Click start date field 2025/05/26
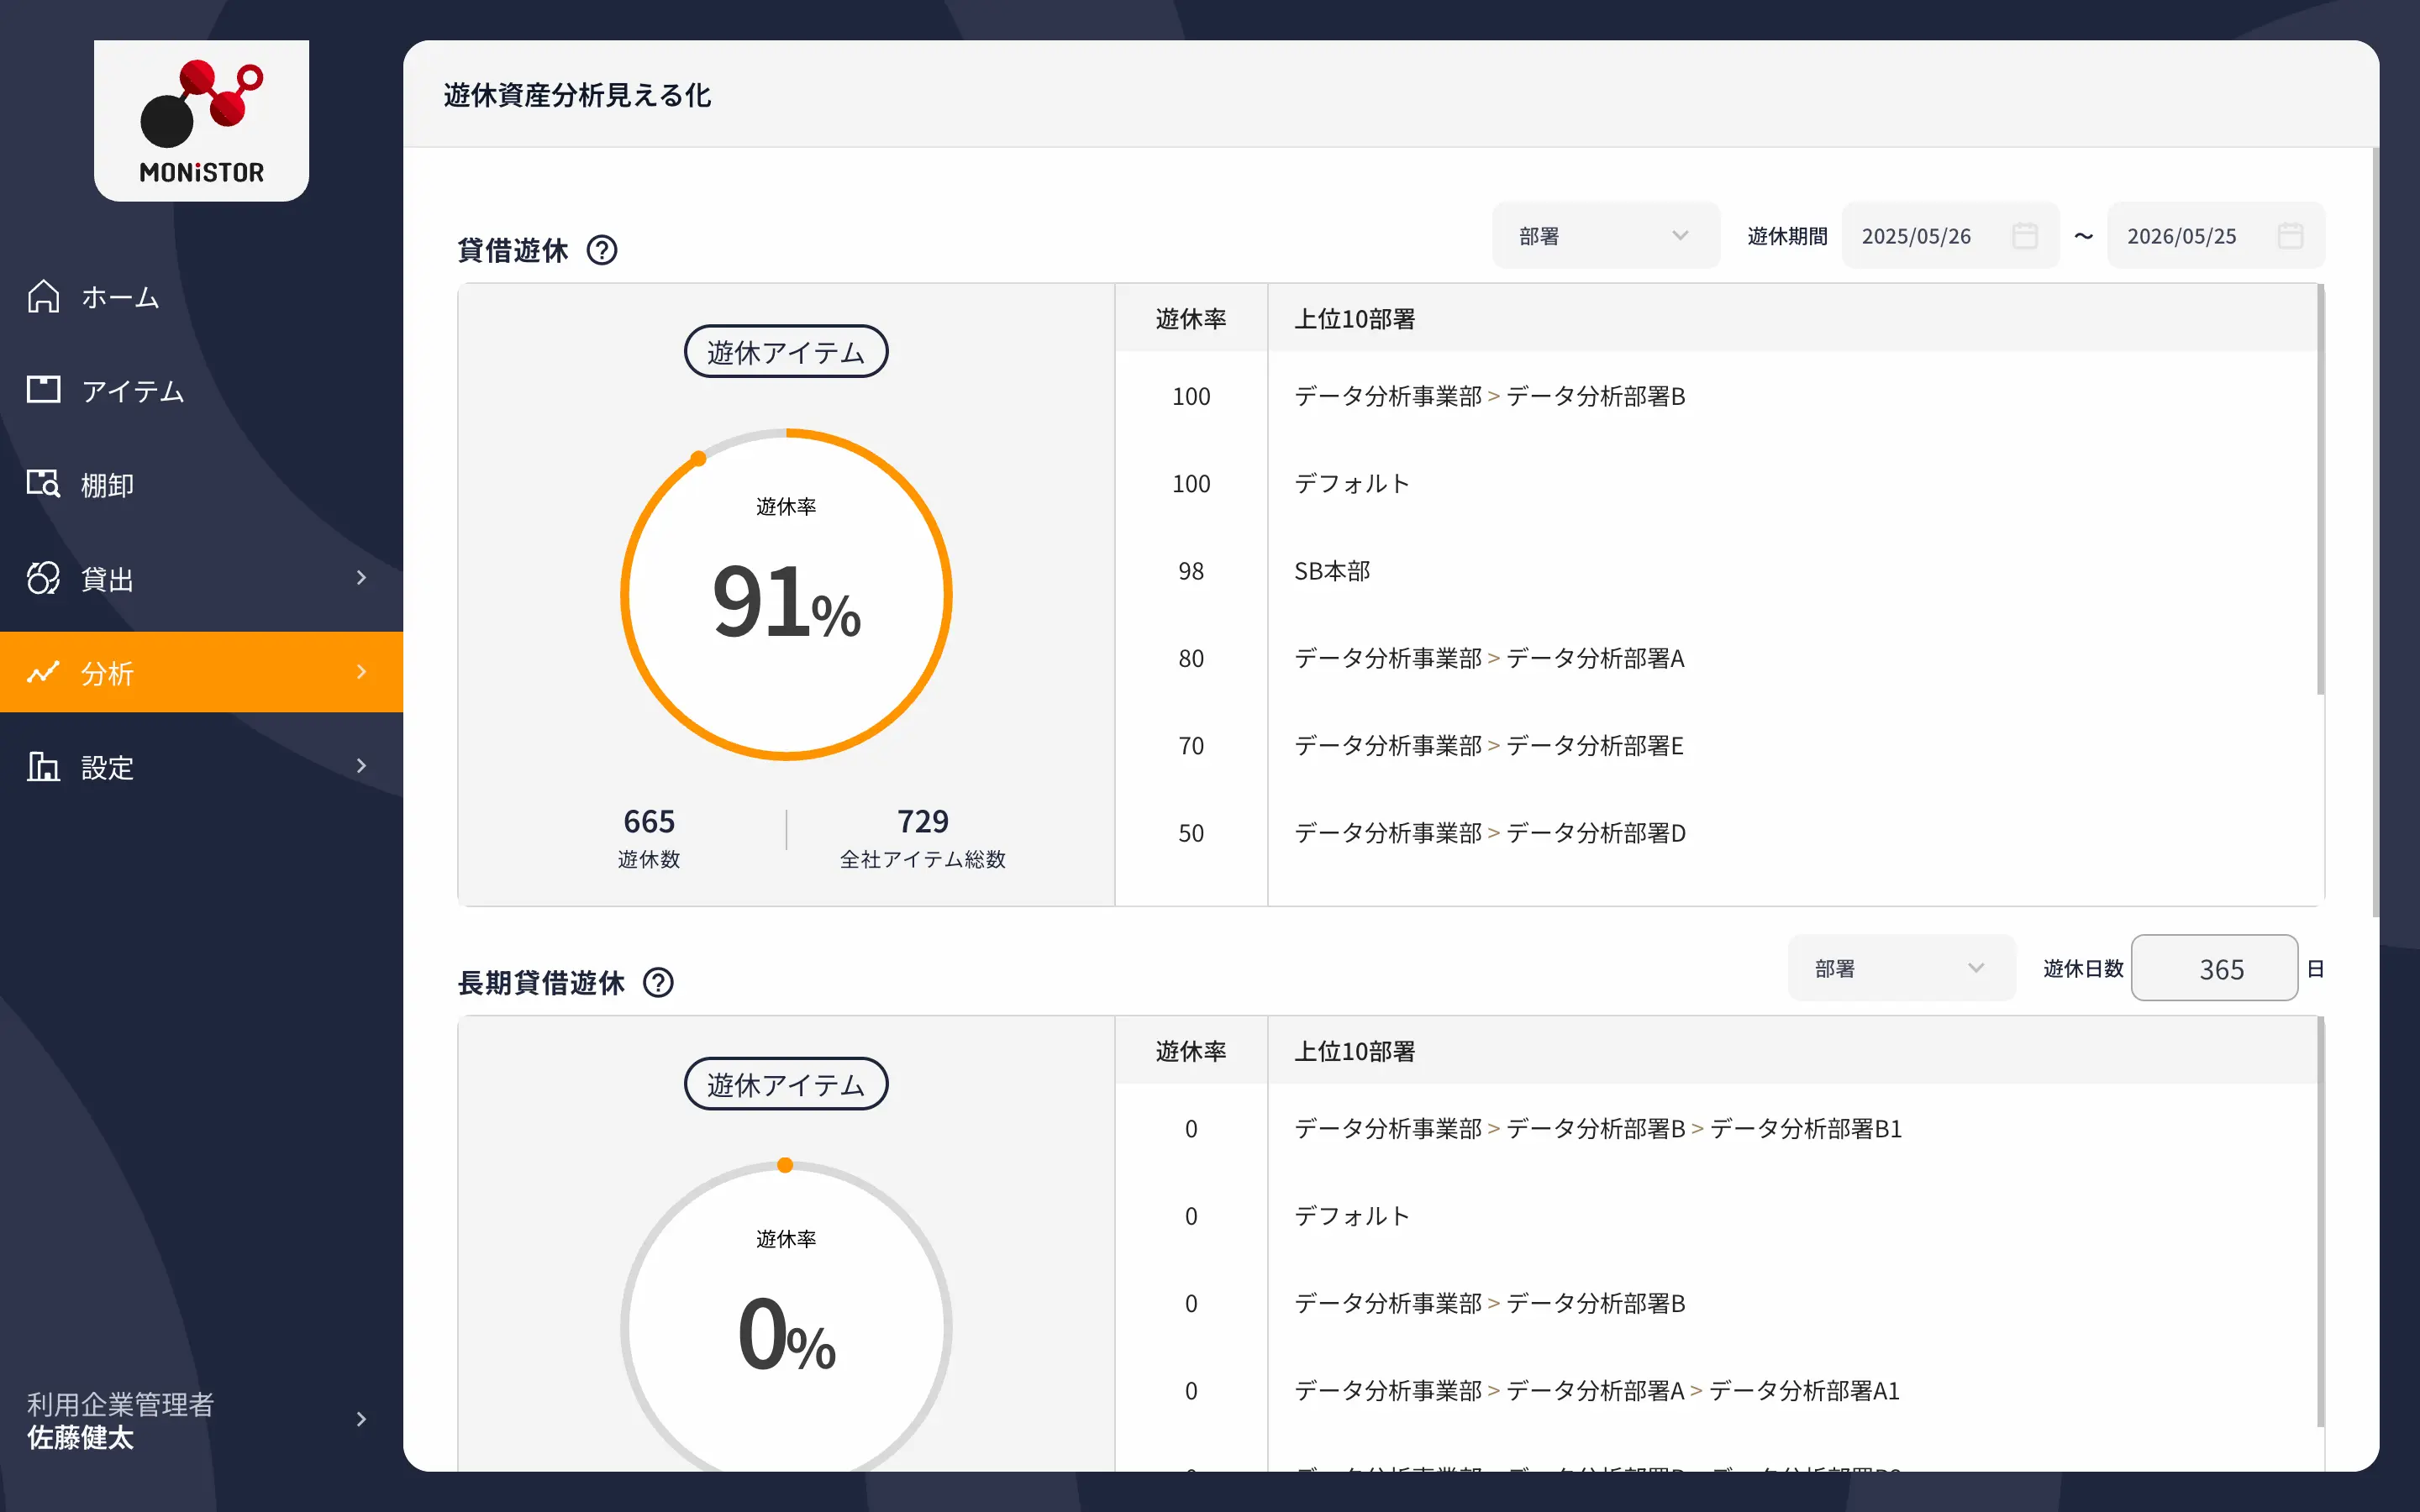This screenshot has width=2420, height=1512. tap(1950, 236)
